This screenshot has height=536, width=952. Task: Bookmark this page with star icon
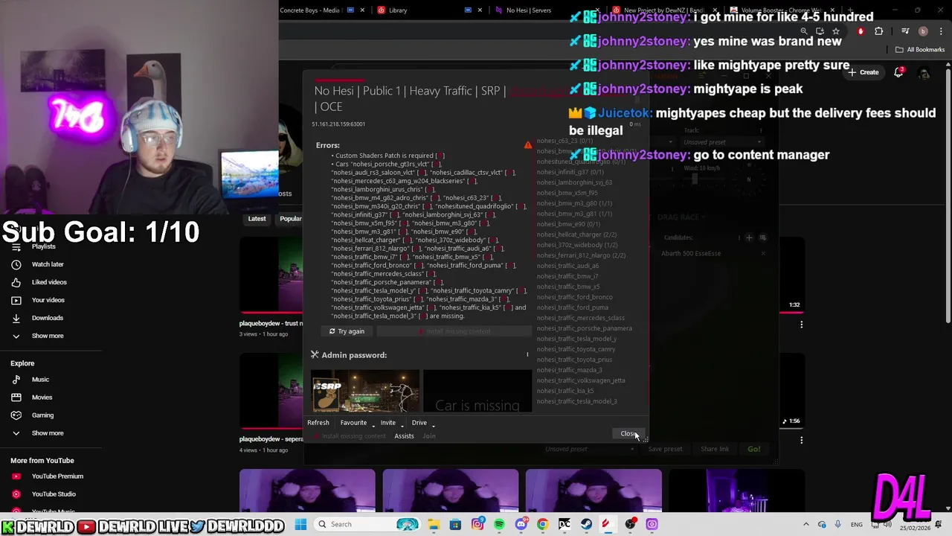point(836,31)
